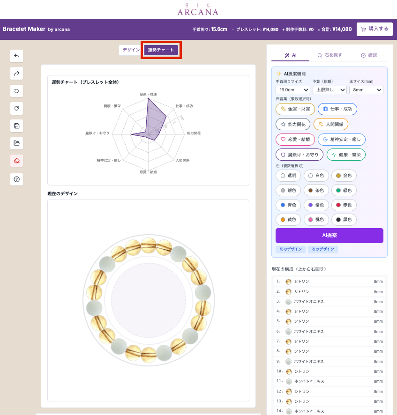
Task: Switch to the 石を探す tab
Action: 330,55
